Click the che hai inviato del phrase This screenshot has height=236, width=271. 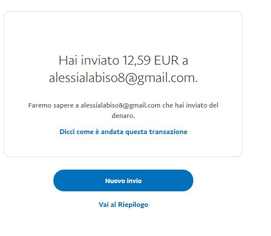point(190,105)
